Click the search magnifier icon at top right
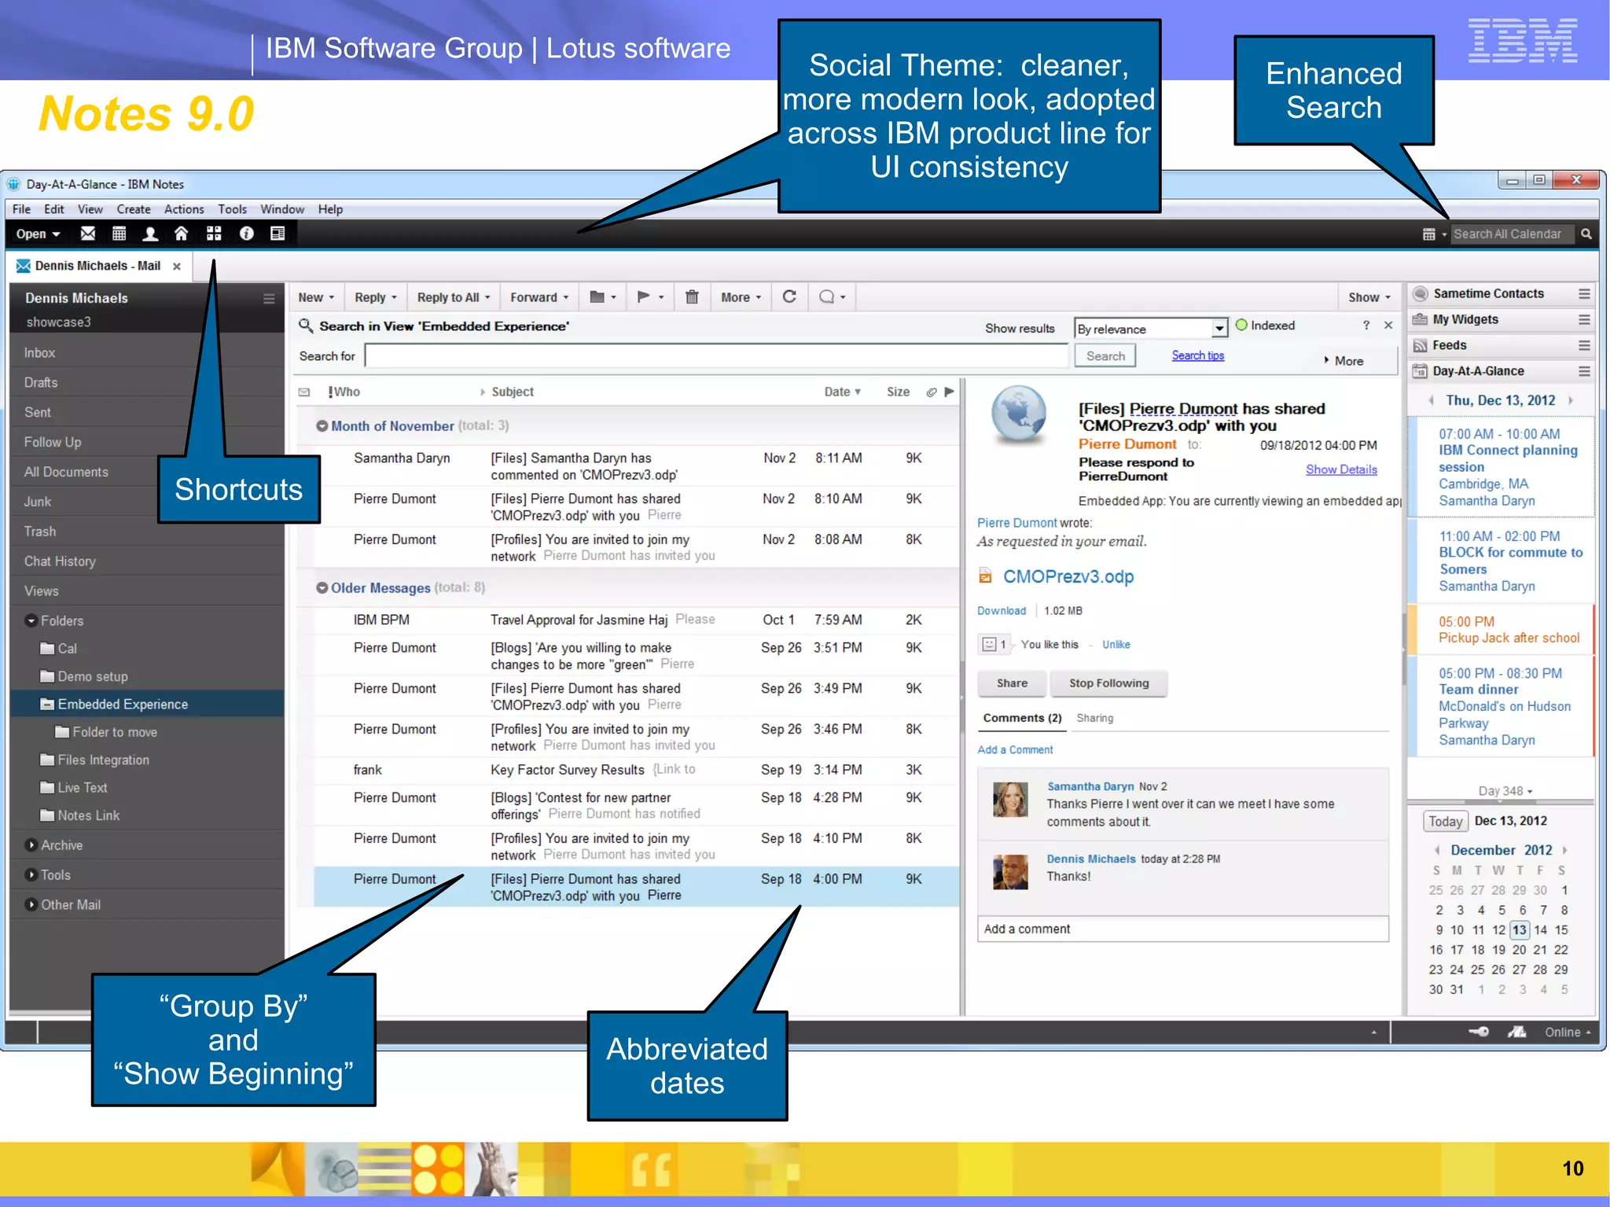The image size is (1610, 1207). point(1586,234)
